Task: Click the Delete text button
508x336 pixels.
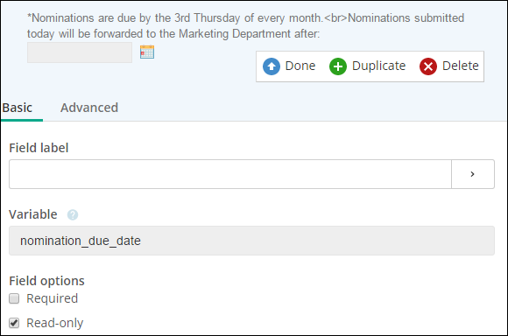Action: pyautogui.click(x=461, y=66)
